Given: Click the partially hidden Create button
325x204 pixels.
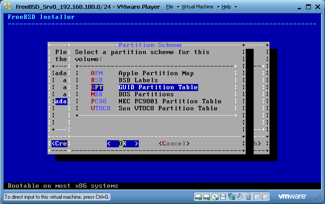Looking at the screenshot, I should click(x=59, y=144).
